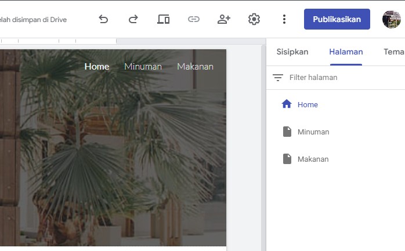405x251 pixels.
Task: Click the filter icon beside Filter halaman
Action: tap(278, 78)
